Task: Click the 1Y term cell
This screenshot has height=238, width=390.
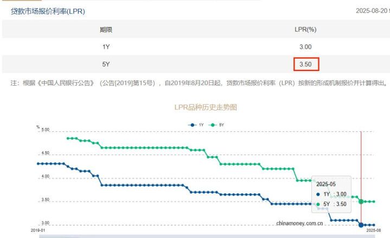Action: (106, 47)
